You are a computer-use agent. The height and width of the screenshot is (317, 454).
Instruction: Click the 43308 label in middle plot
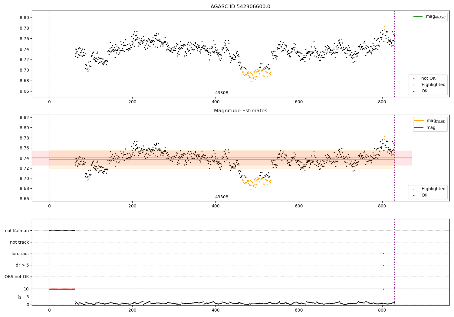point(222,197)
